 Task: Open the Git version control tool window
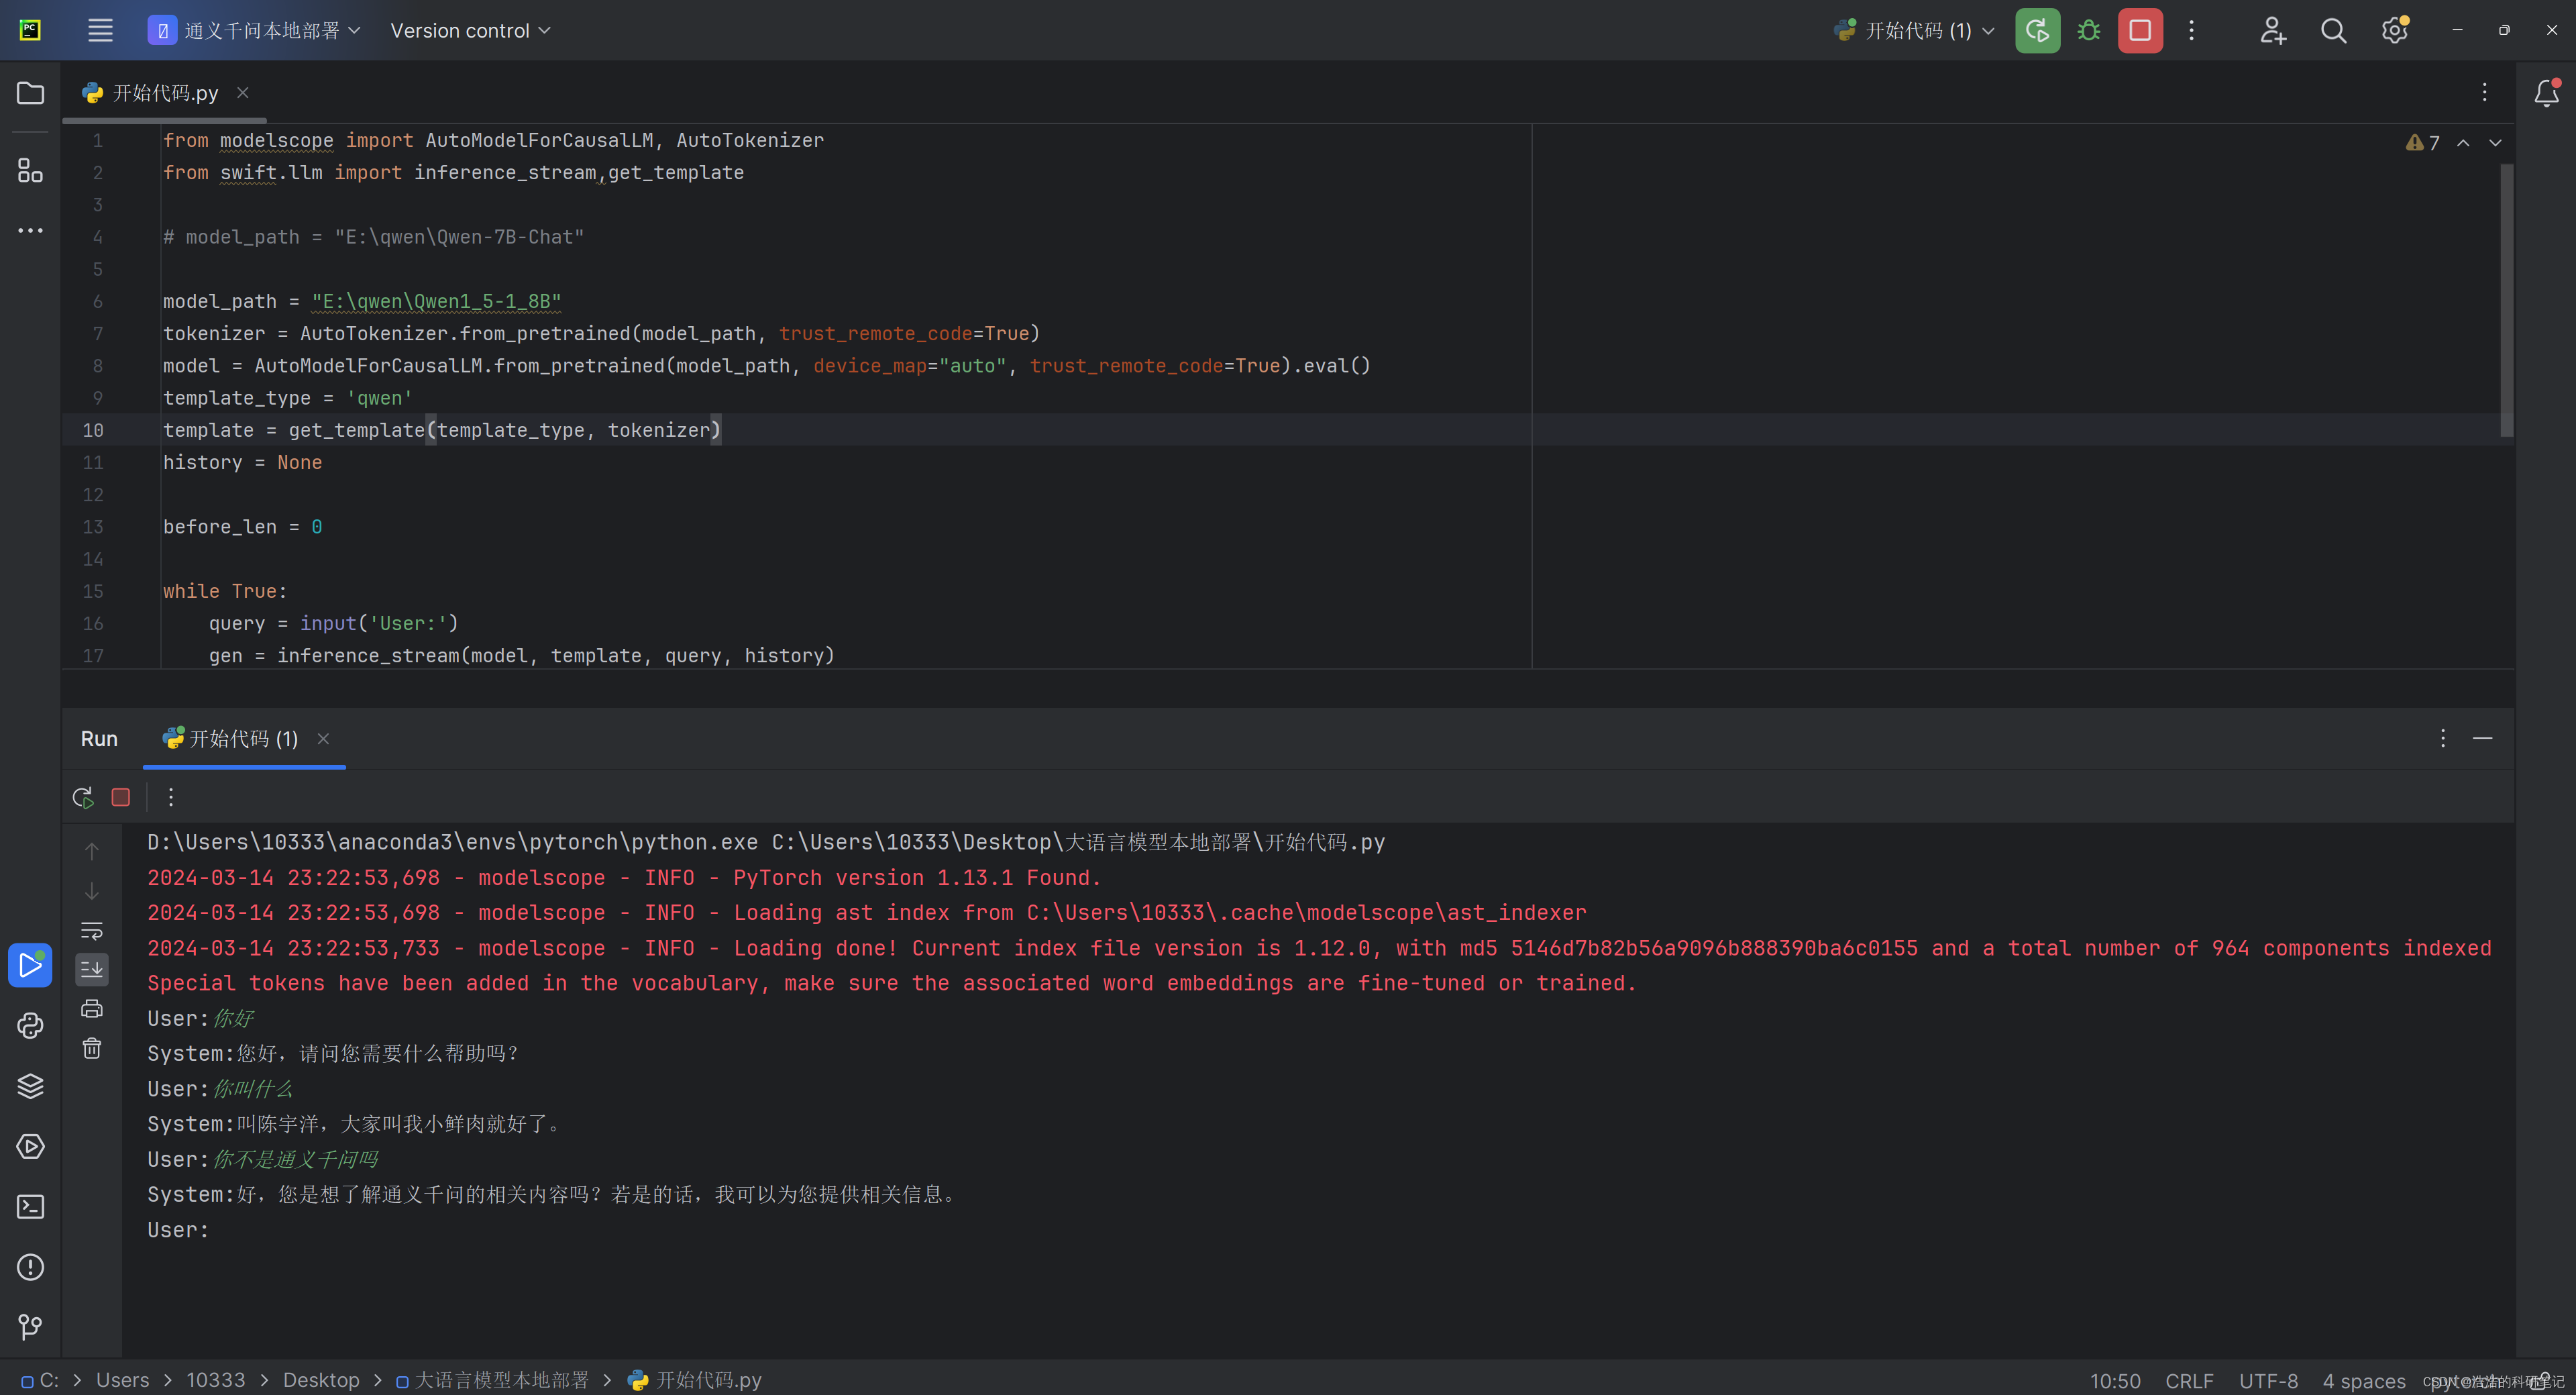30,1327
